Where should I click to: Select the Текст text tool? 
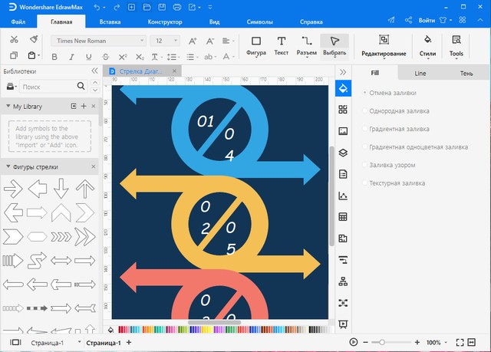282,45
